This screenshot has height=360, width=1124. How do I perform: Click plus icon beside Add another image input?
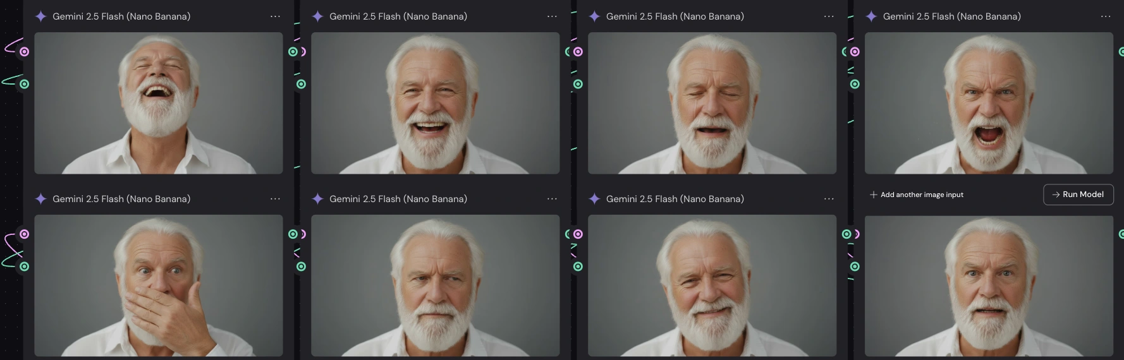873,195
